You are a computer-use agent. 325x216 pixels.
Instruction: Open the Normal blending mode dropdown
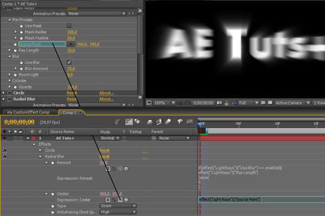pyautogui.click(x=109, y=138)
